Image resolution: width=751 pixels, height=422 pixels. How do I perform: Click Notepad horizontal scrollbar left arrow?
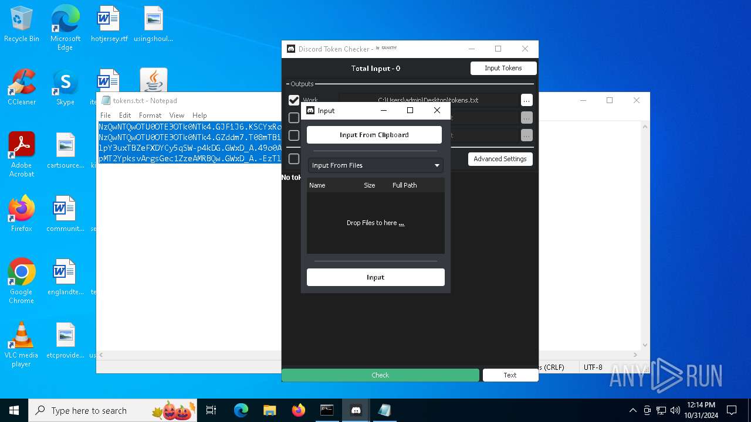click(102, 355)
